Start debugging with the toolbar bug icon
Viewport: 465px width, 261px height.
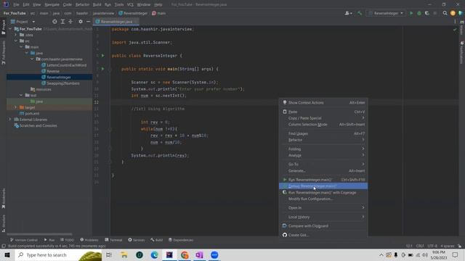[419, 13]
